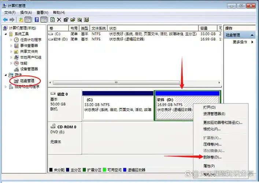
Task: Click 更多操作 in the actions pane
Action: (x=240, y=42)
